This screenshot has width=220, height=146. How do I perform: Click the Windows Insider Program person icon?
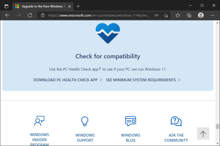[39, 121]
